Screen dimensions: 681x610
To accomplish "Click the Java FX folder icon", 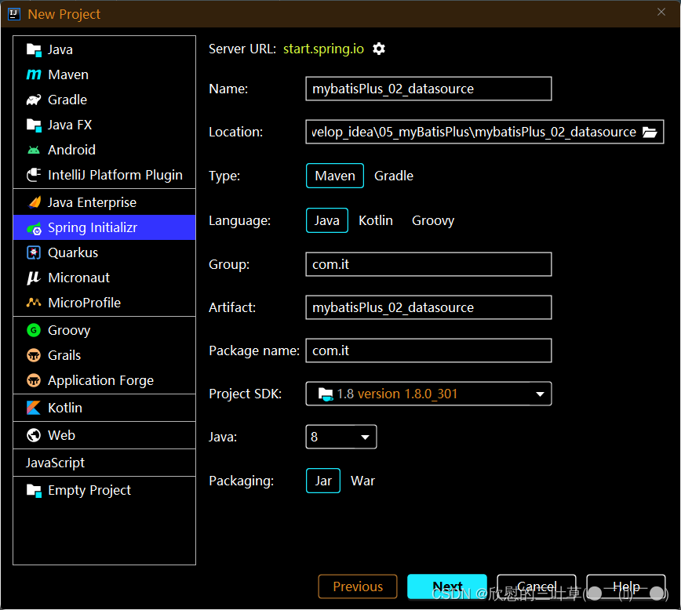I will [34, 125].
